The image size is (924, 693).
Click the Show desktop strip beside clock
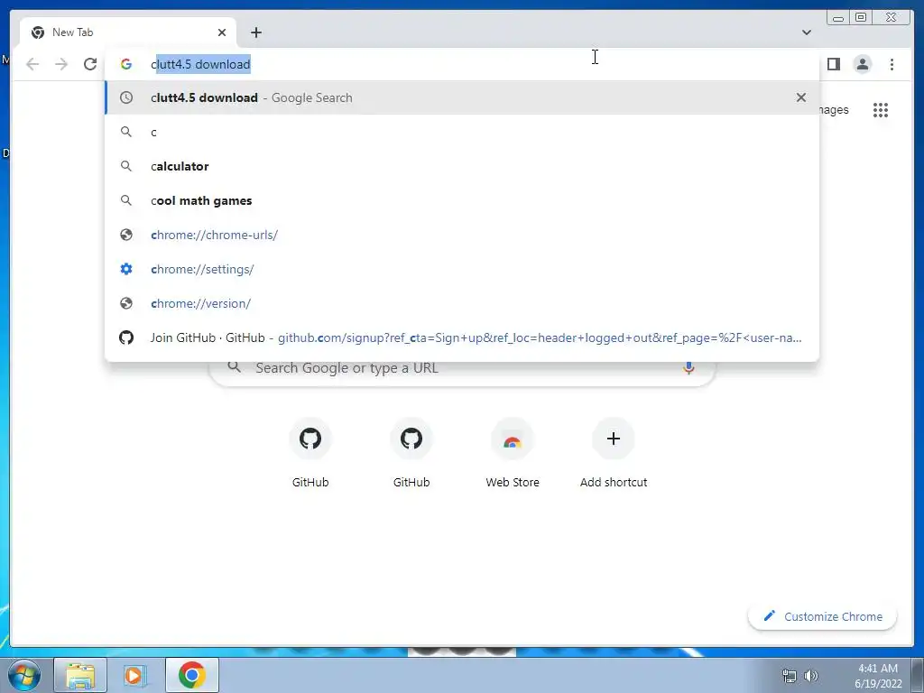point(918,675)
